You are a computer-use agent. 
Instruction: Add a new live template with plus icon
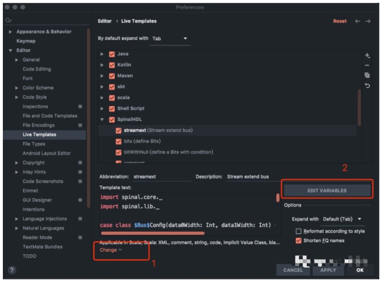point(367,56)
